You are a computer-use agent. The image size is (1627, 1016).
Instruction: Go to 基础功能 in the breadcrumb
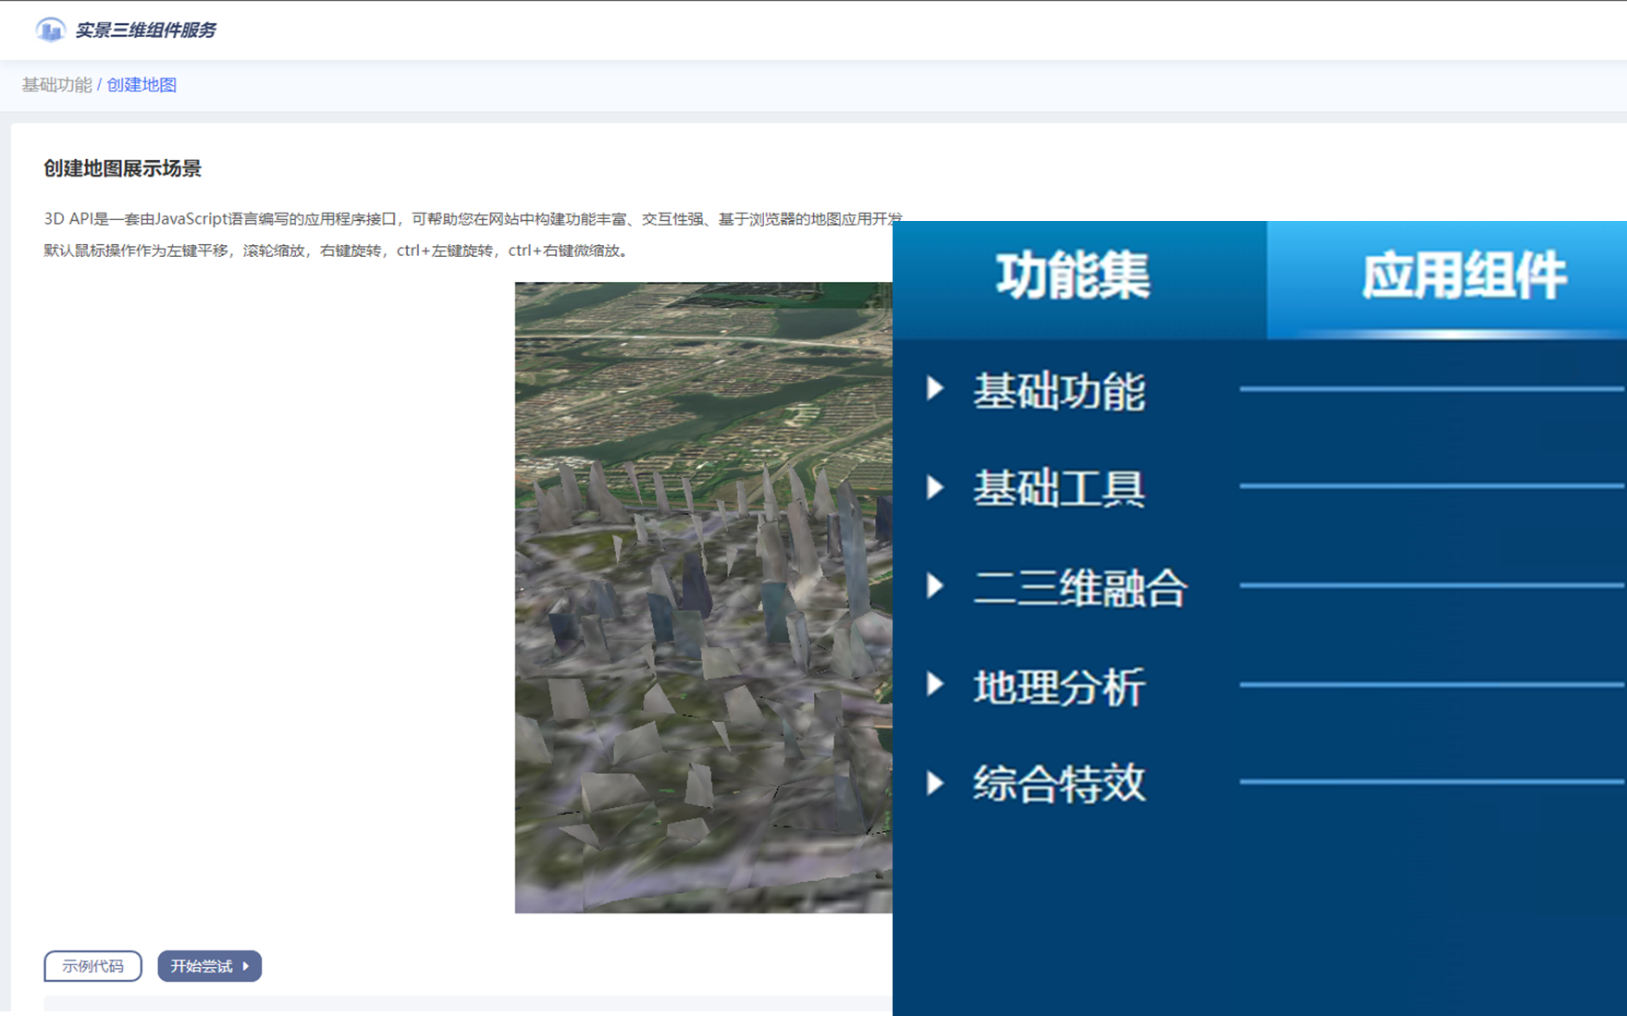[x=56, y=85]
